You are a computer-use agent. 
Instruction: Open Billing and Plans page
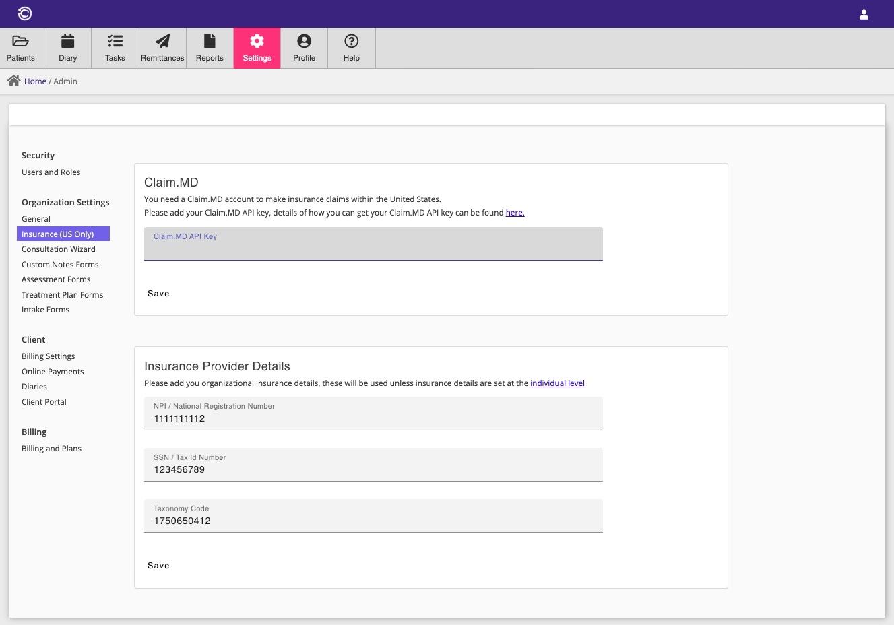(51, 449)
